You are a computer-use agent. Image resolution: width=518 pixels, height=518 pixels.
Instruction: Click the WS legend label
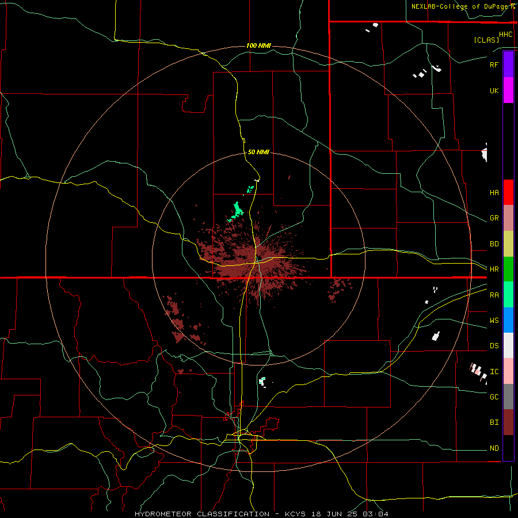click(x=494, y=320)
